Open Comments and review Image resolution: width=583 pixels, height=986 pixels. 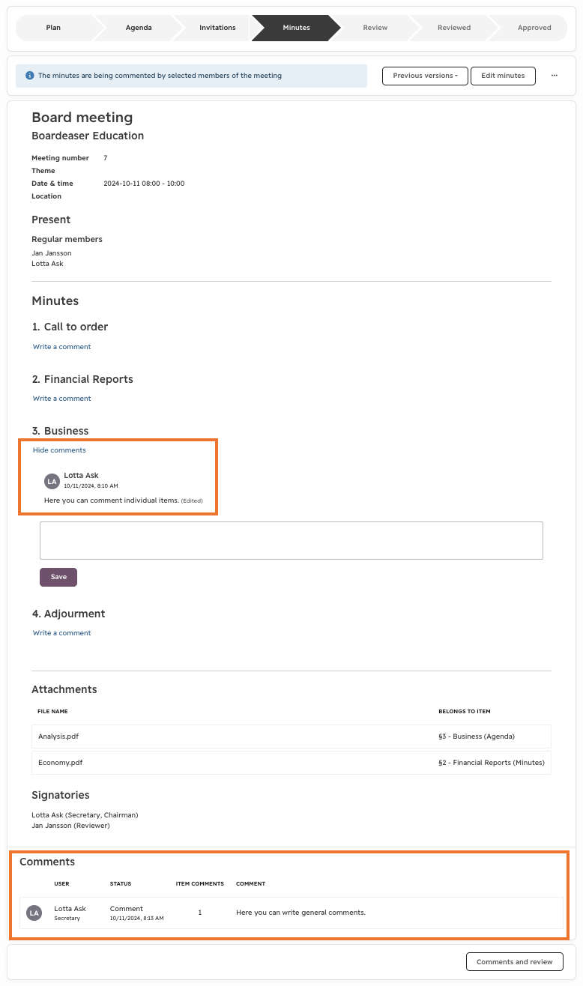(x=515, y=961)
